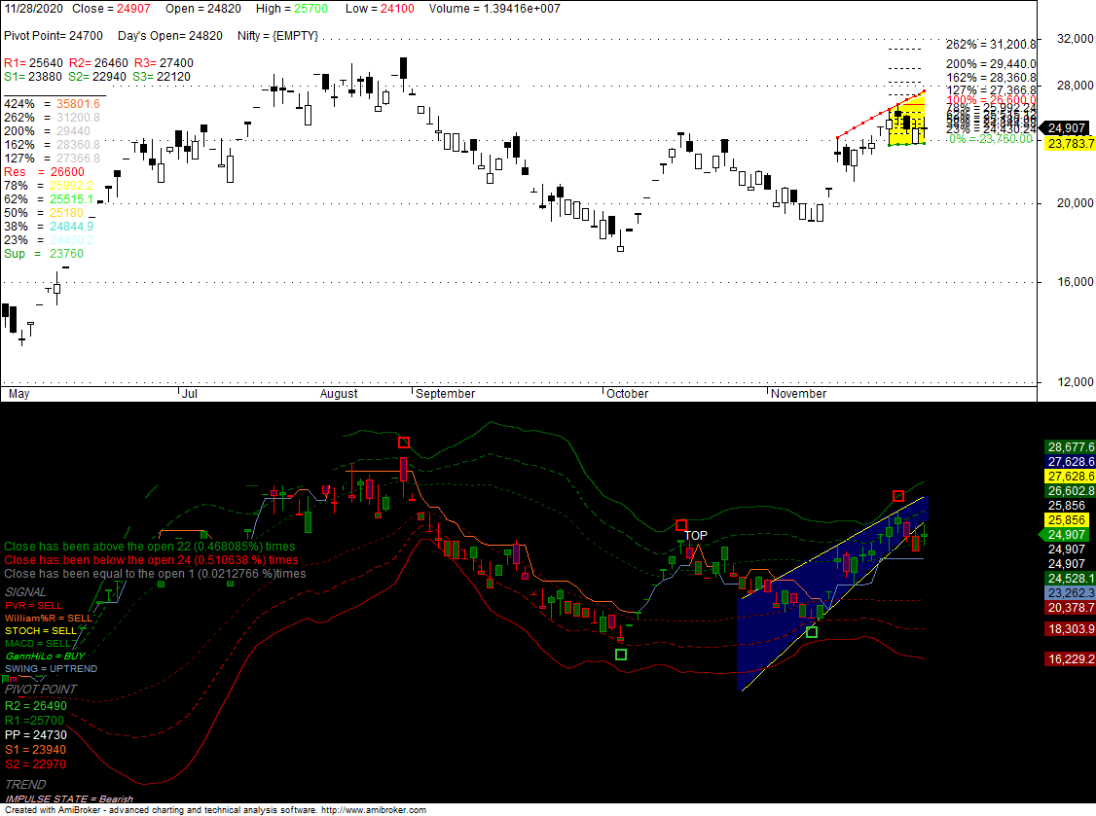Select the '62% = 25515.1' Fibonacci level
This screenshot has height=816, width=1096.
pyautogui.click(x=49, y=199)
